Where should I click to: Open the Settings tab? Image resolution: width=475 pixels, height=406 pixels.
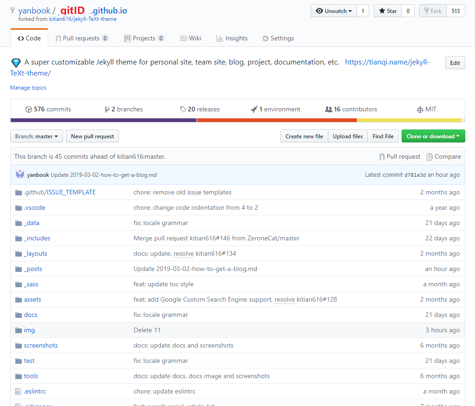tap(278, 39)
